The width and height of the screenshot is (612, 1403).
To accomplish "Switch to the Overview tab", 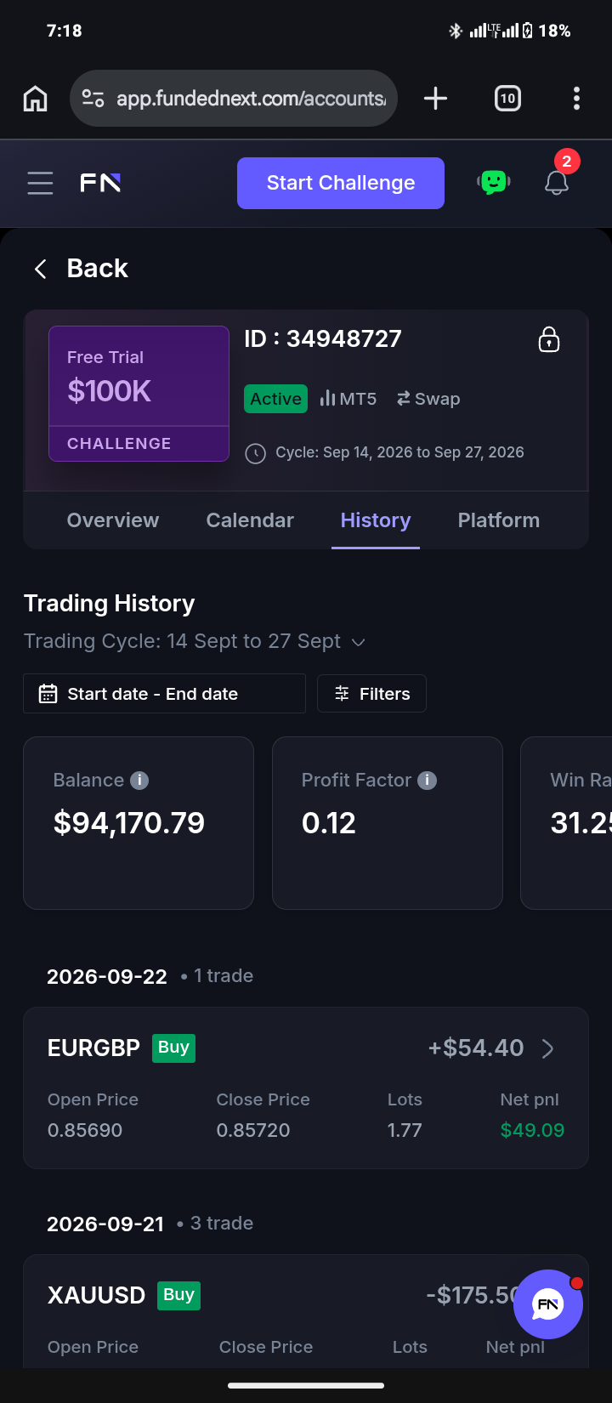I will 113,520.
